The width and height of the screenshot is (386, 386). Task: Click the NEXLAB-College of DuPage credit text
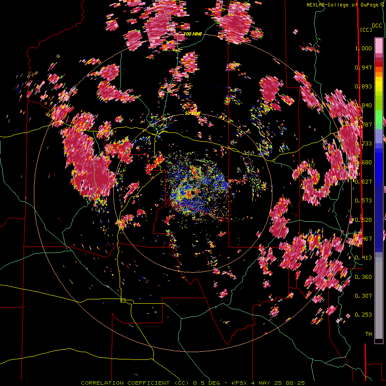point(345,5)
